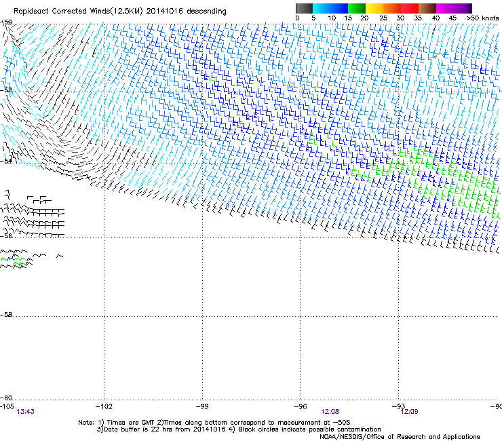Image resolution: width=502 pixels, height=441 pixels.
Task: Click the '40' label under the color bar
Action: pyautogui.click(x=436, y=18)
